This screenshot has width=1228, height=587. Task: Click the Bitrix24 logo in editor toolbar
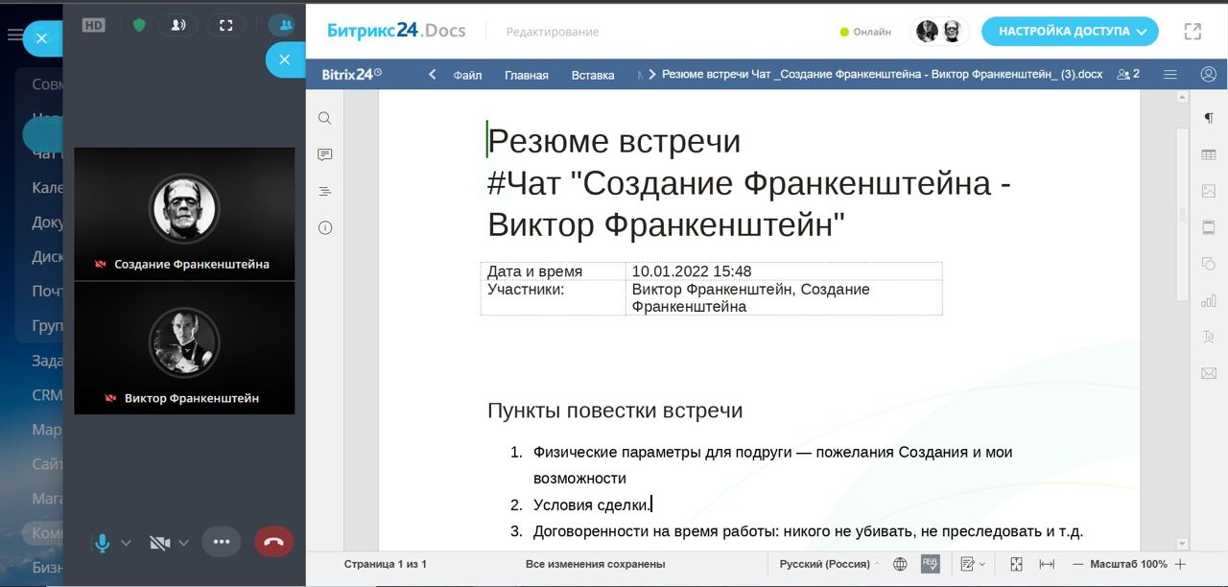[352, 74]
